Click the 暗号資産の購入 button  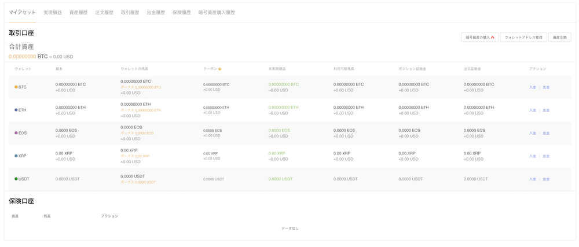tap(479, 37)
